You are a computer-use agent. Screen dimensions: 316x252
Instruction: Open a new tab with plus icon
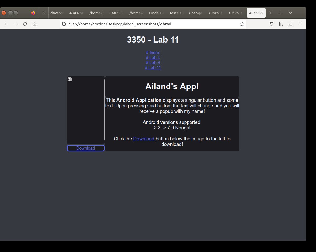[x=280, y=13]
